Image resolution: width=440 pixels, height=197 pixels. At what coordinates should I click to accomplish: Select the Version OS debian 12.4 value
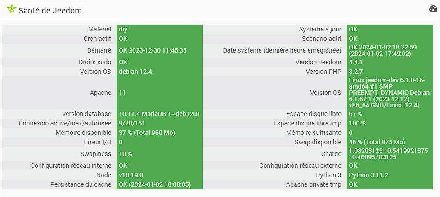(135, 72)
